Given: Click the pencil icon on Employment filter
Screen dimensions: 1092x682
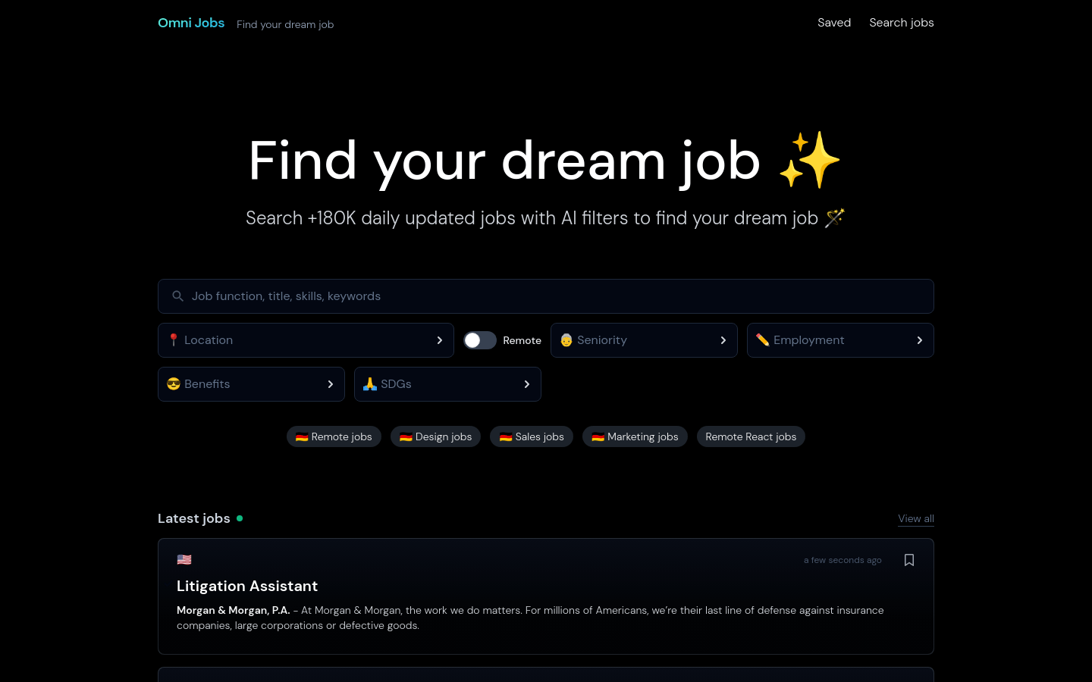Looking at the screenshot, I should click(x=763, y=340).
